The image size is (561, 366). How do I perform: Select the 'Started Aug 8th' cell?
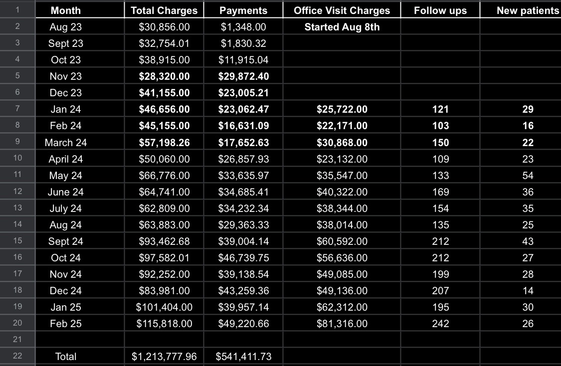pos(342,27)
